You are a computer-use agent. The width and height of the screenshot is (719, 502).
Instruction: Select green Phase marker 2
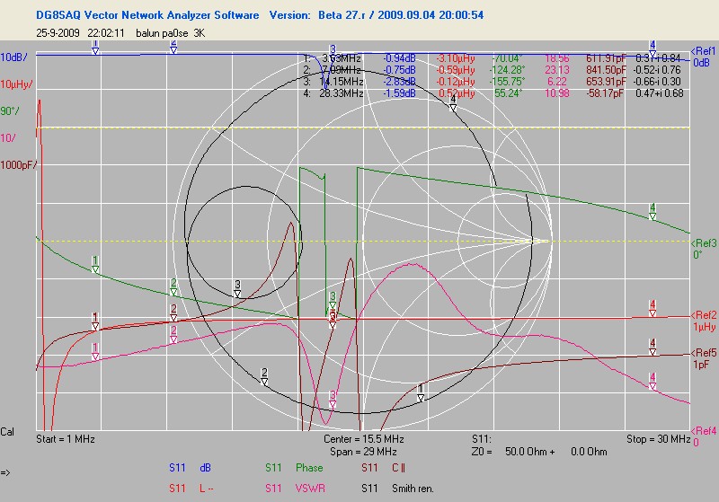coord(173,287)
